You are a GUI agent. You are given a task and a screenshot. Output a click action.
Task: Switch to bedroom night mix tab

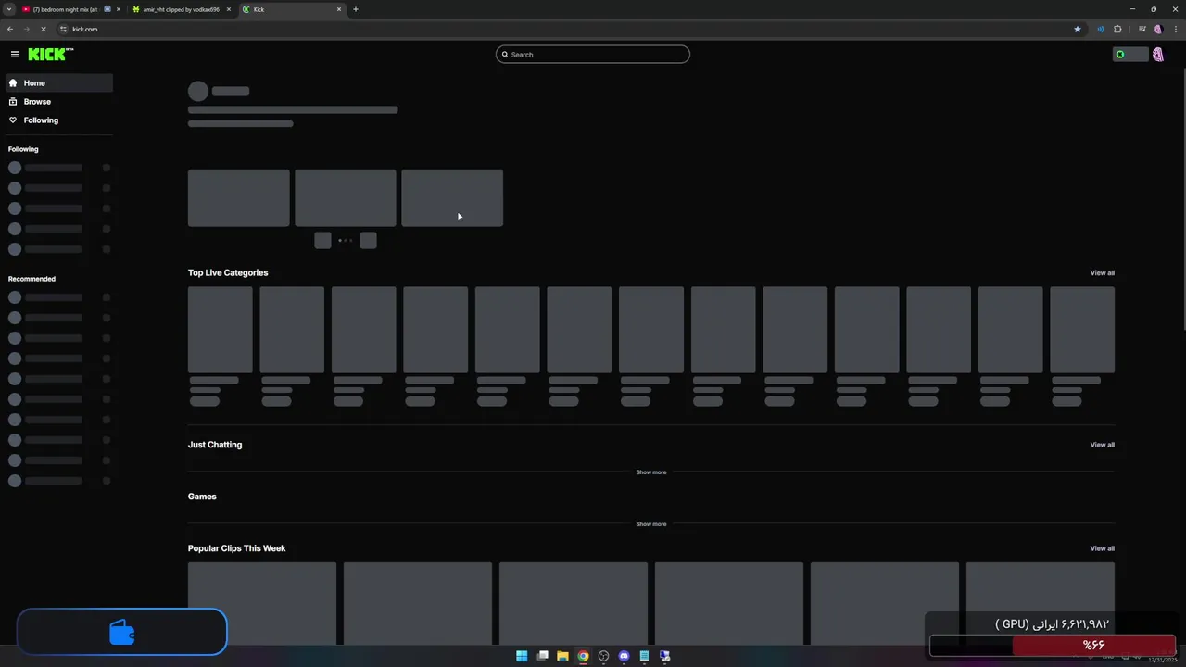pos(70,9)
